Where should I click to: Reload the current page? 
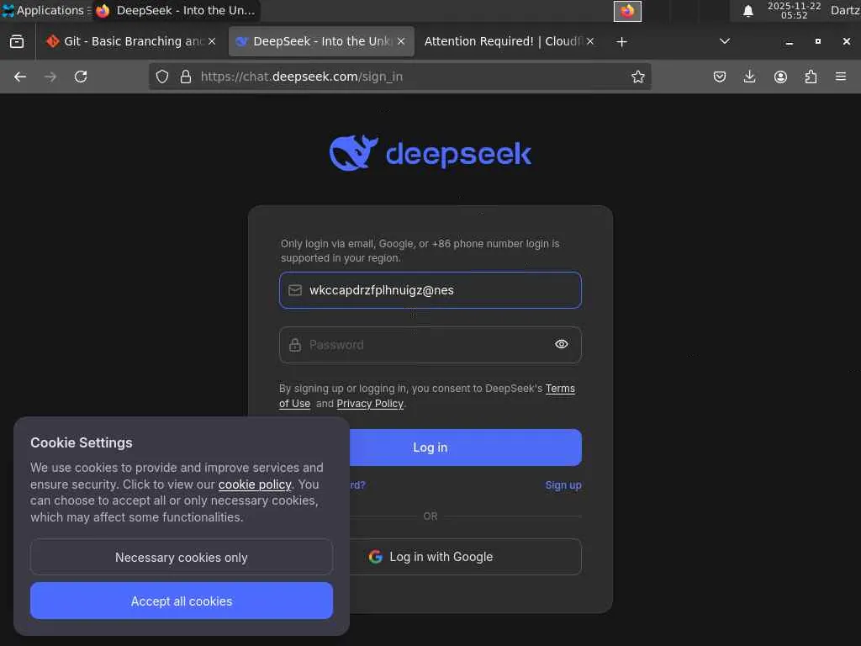[x=81, y=77]
